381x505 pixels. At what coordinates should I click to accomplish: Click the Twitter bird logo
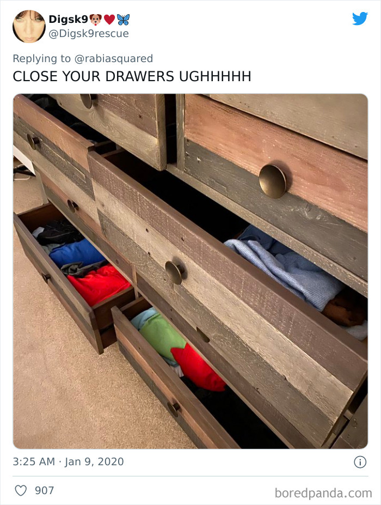tap(360, 19)
